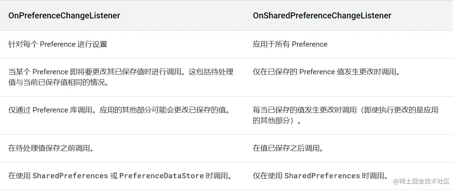456x191 pixels.
Task: Select the cell '应用于所有 Preference'
Action: [290, 44]
